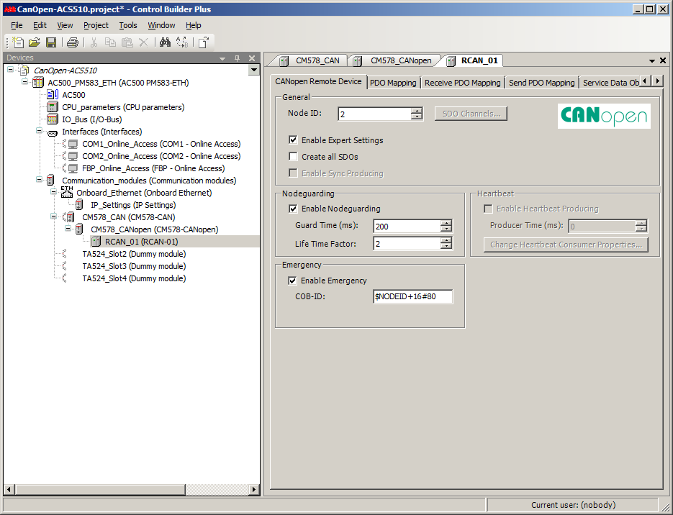Select CPU_parameters in the device tree
Screen dimensions: 673x515
pos(122,107)
